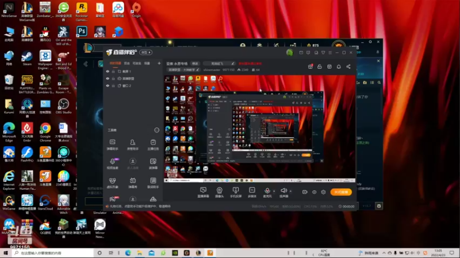Open the 虚拟形象 virtual avatar tool

(112, 183)
